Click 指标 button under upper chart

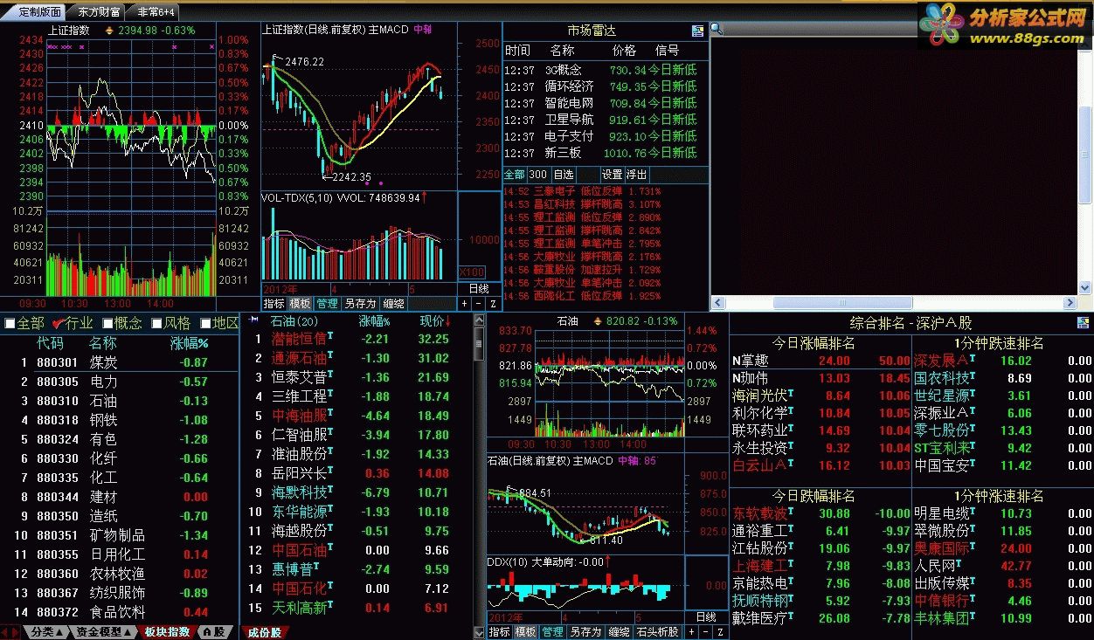click(x=274, y=304)
